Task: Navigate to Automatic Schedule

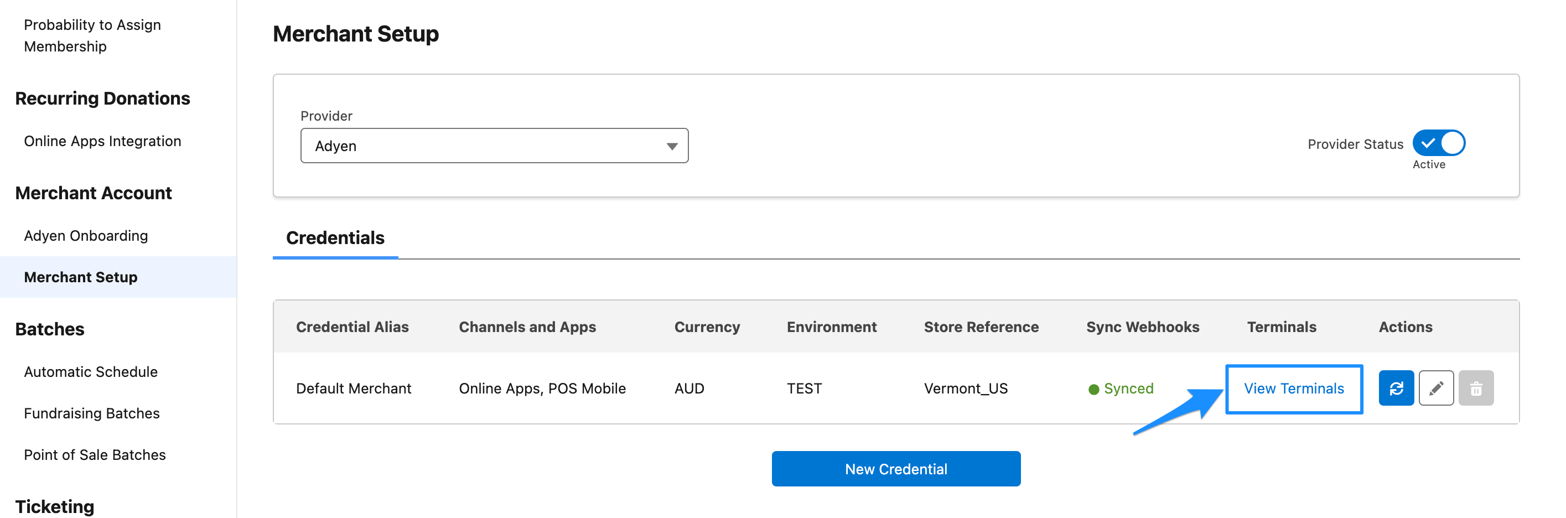Action: click(x=91, y=371)
